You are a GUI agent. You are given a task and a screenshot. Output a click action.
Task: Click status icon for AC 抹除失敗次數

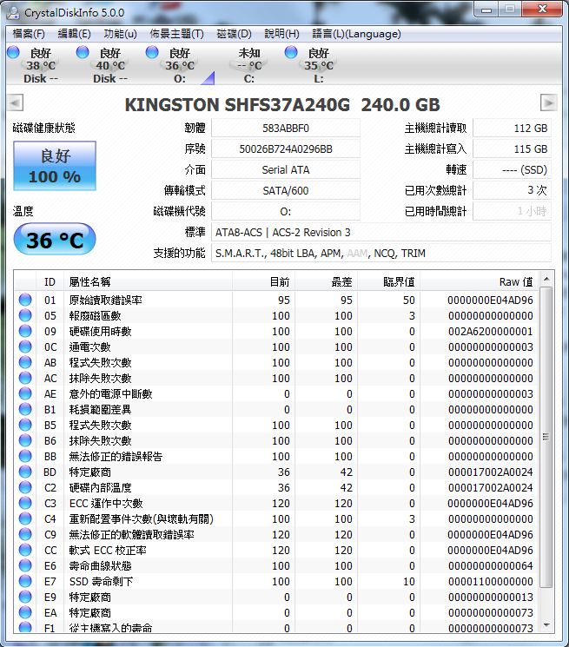point(25,378)
